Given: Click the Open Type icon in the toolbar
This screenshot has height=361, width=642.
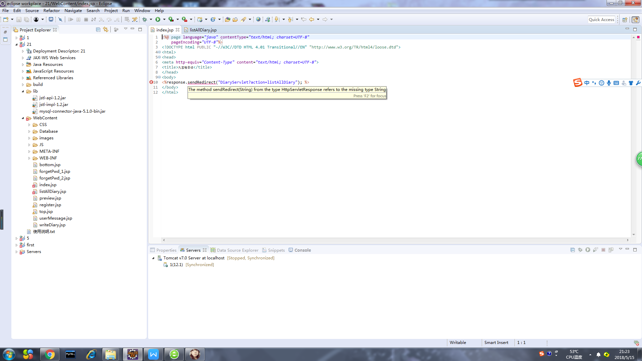Looking at the screenshot, I should (x=228, y=19).
